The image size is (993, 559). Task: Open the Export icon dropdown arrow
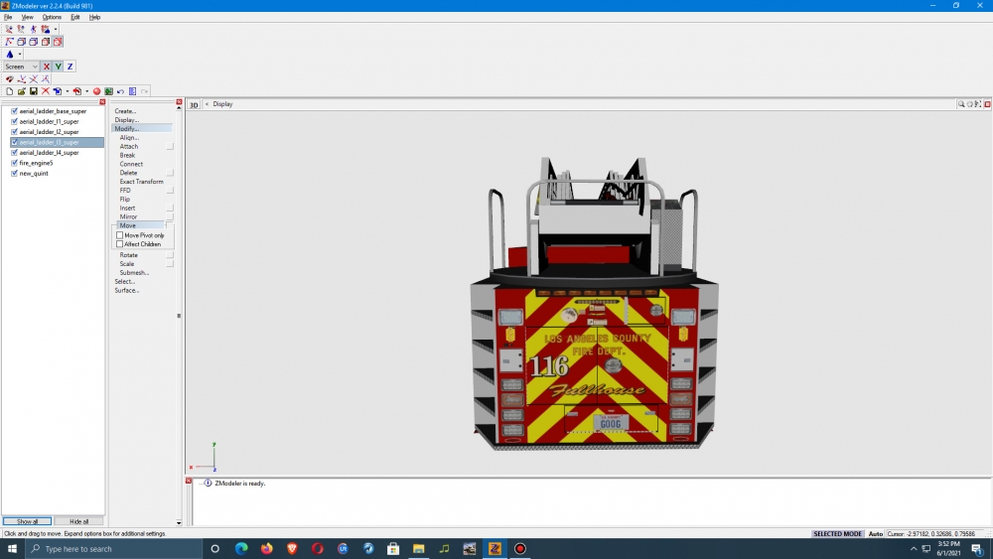pos(86,91)
